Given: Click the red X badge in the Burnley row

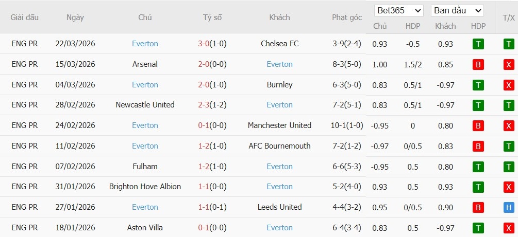Looking at the screenshot, I should [x=509, y=85].
